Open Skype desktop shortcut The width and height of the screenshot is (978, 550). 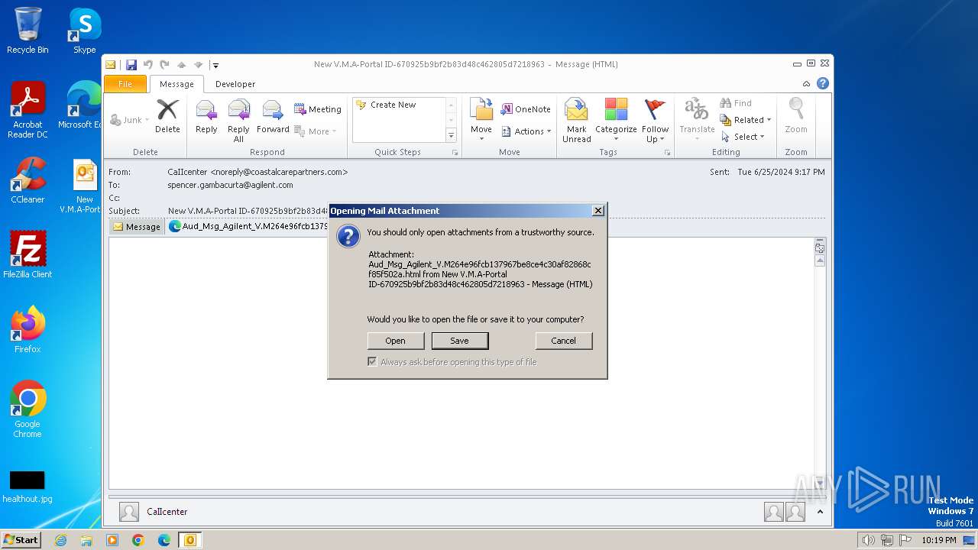[84, 31]
